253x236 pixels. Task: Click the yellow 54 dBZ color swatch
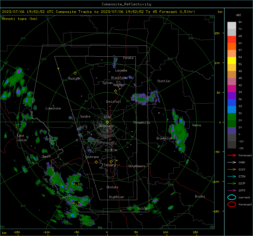(x=232, y=60)
